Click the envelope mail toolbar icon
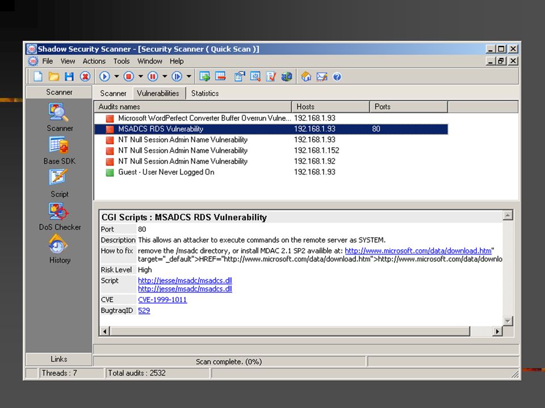The image size is (545, 408). 322,76
